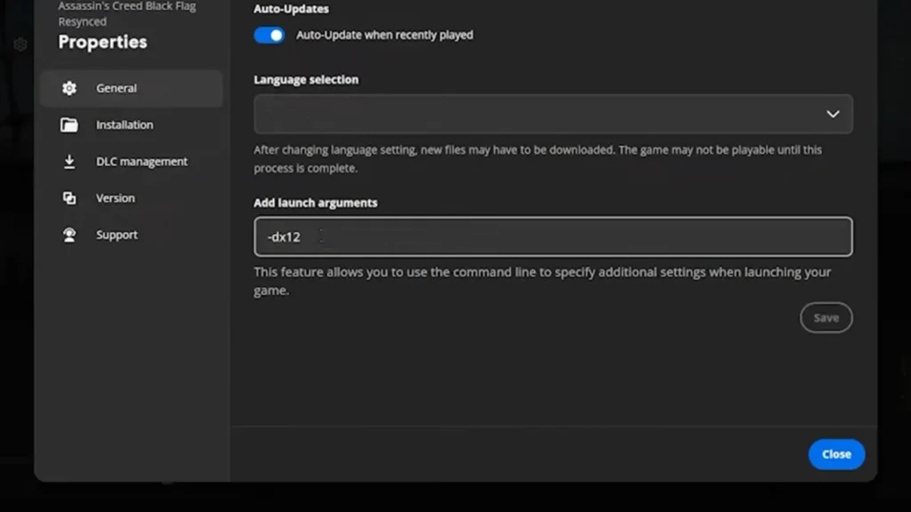Switch to the Installation tab
Screen dimensions: 911x512
click(x=132, y=124)
